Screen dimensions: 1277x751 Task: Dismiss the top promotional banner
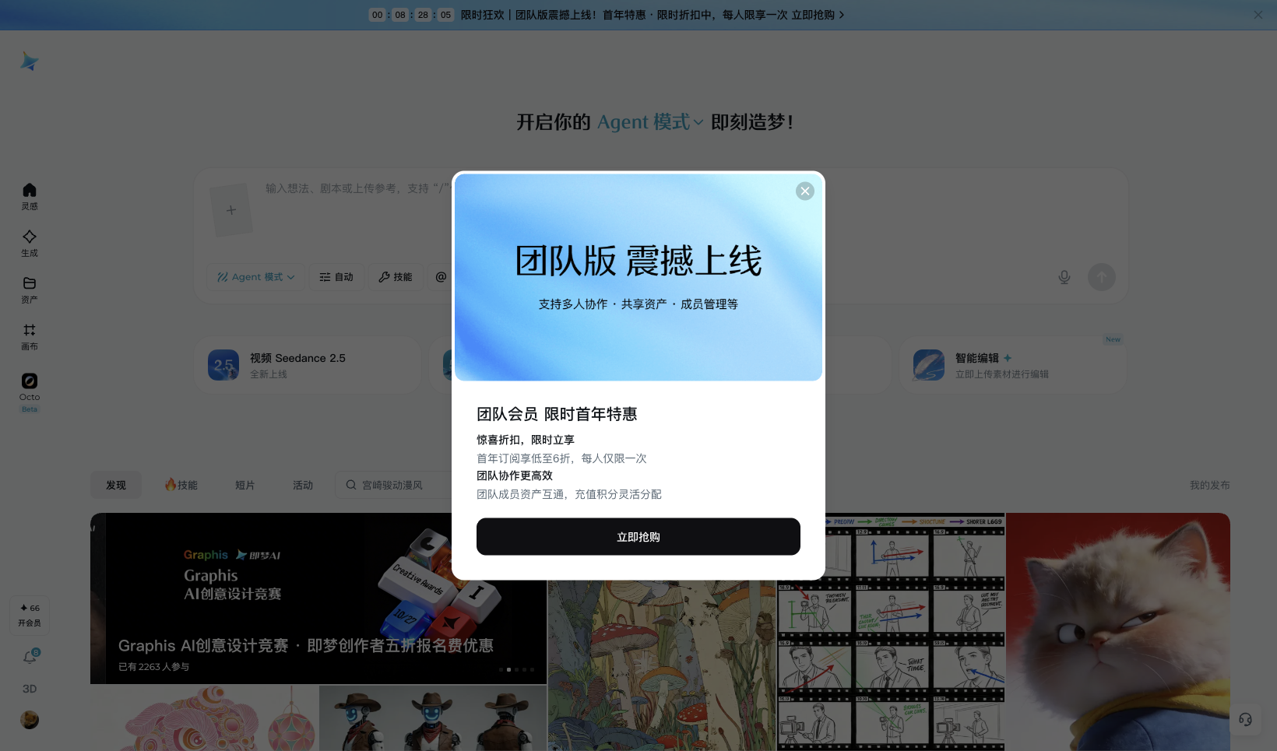click(x=1258, y=15)
